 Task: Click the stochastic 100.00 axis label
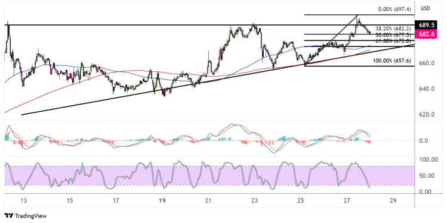pos(428,160)
